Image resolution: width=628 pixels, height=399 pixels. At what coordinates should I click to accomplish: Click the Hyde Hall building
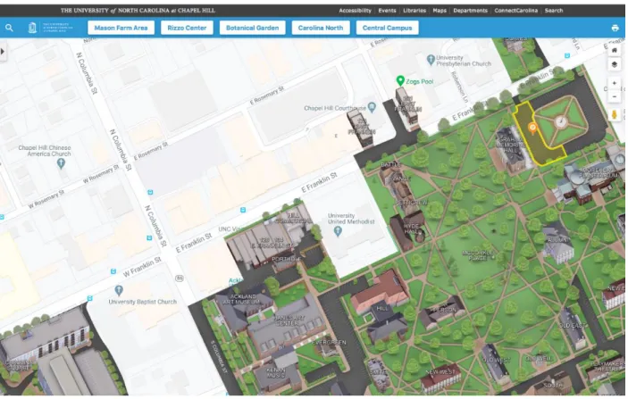coord(406,231)
